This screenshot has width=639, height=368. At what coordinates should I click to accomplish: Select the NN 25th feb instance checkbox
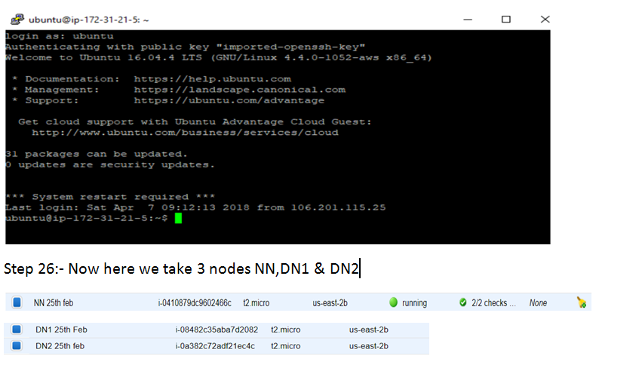[17, 302]
